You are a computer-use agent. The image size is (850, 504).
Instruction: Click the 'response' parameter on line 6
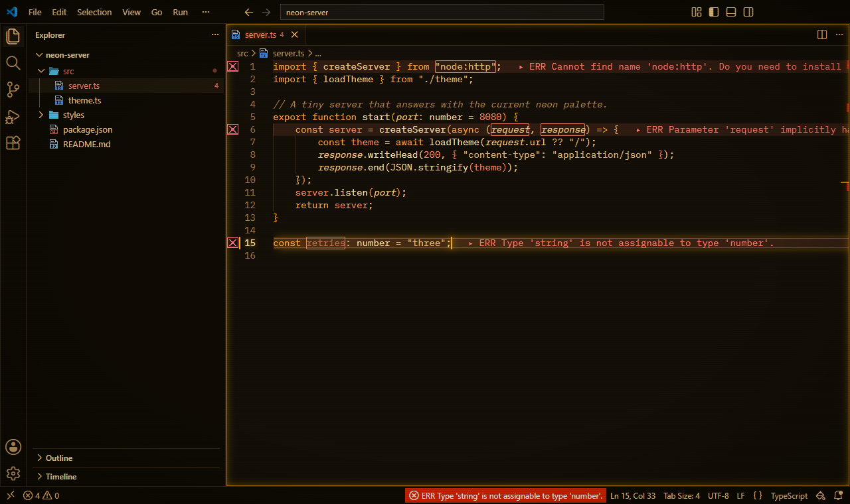pos(562,129)
